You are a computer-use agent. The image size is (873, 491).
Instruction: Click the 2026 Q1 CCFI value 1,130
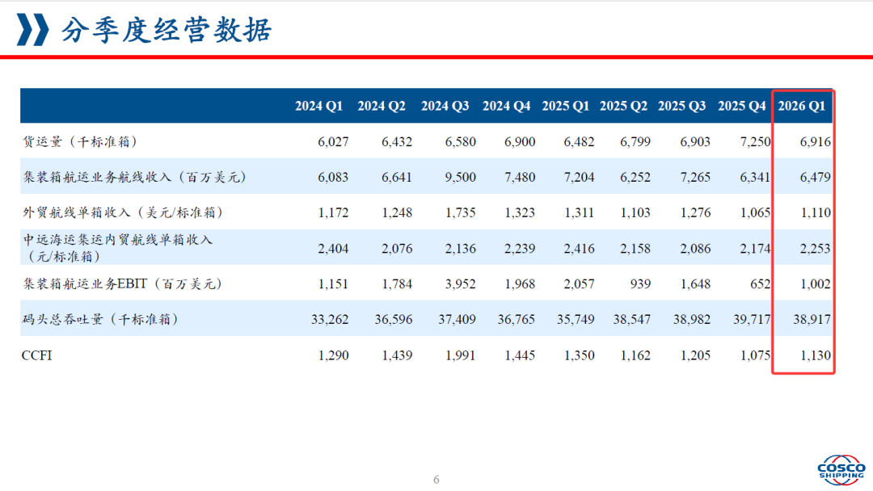815,355
